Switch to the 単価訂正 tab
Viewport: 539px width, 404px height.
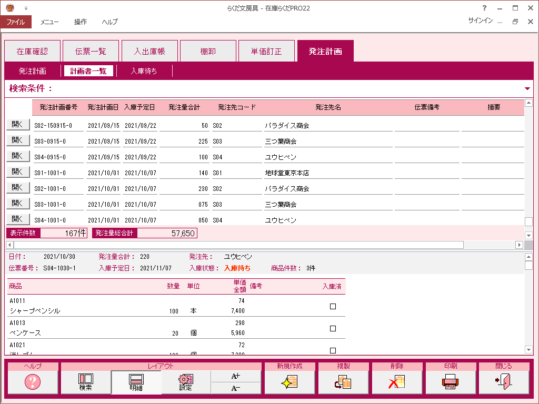[x=266, y=51]
